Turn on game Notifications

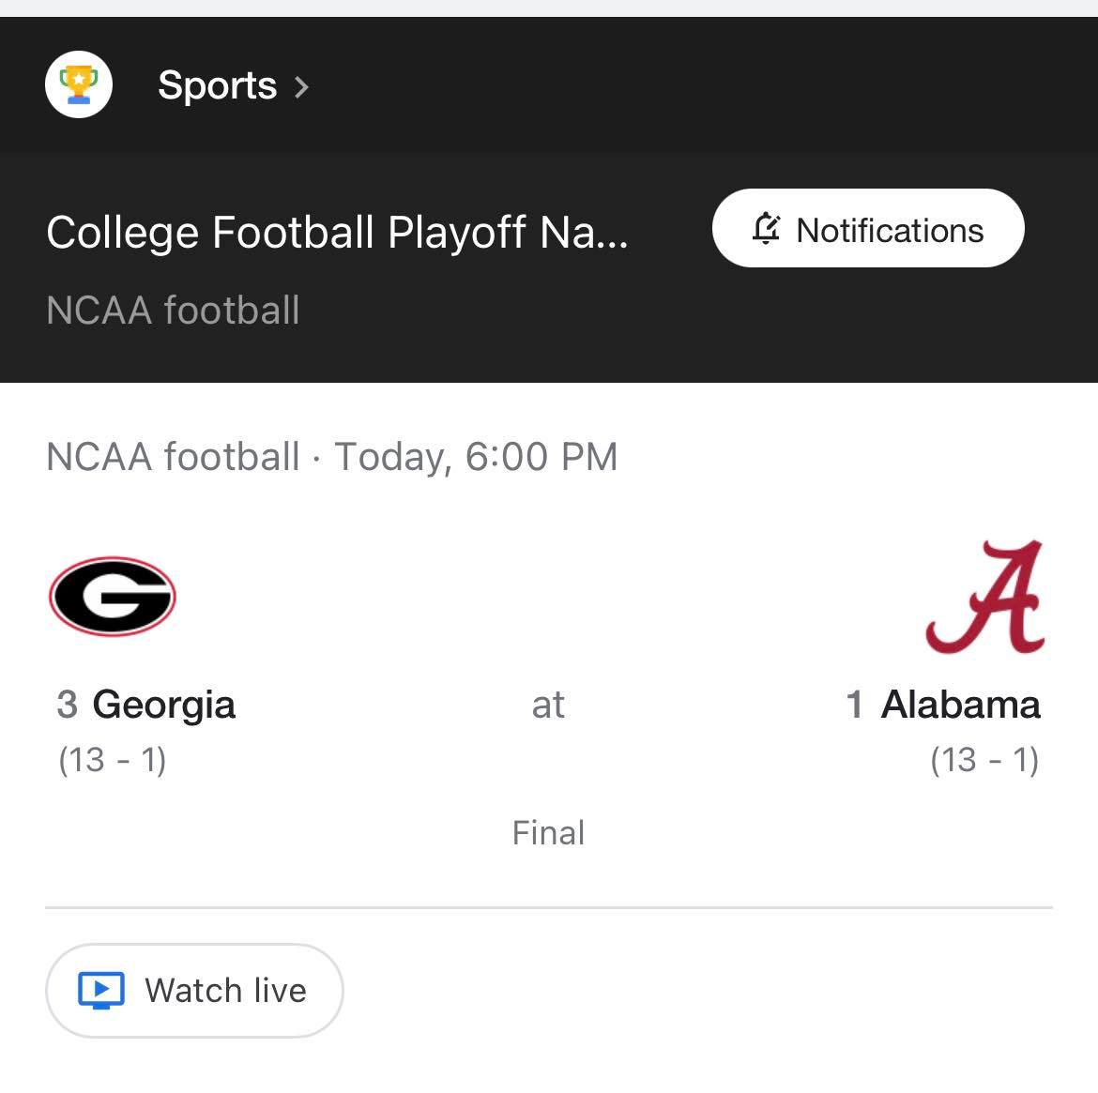(868, 229)
